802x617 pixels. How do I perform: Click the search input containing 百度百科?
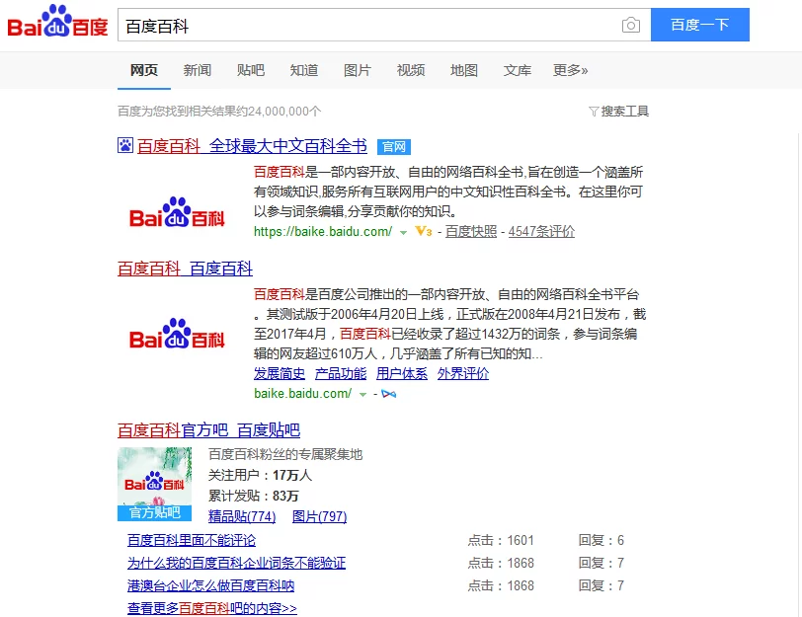click(x=365, y=26)
